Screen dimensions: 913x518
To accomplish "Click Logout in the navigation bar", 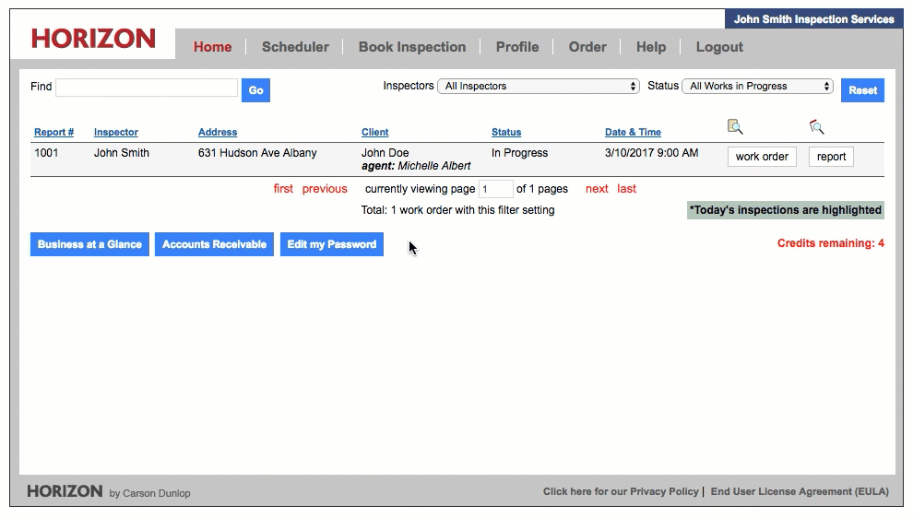I will 719,47.
